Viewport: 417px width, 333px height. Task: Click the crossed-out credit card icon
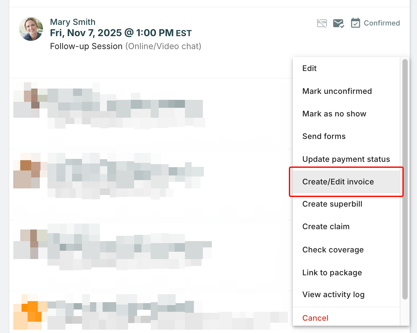[x=322, y=23]
